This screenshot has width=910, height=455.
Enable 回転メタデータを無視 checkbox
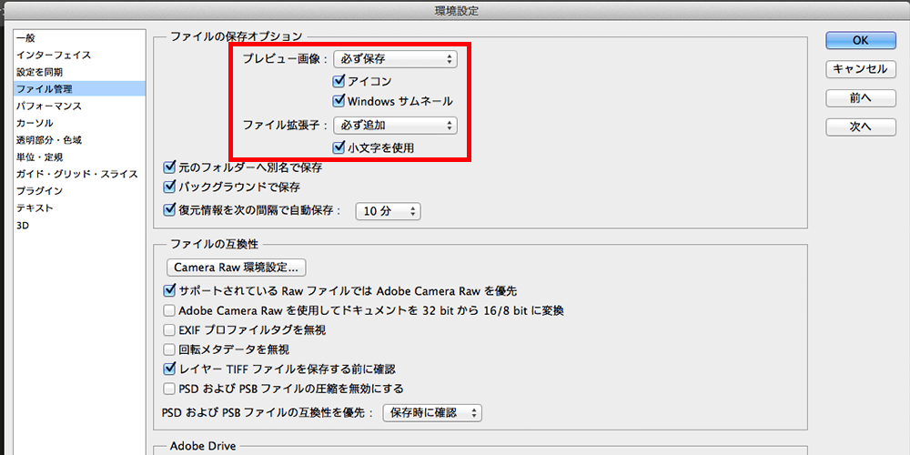[x=169, y=349]
